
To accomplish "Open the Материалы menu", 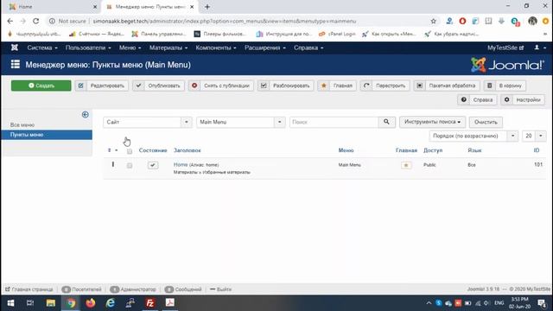I will (168, 48).
